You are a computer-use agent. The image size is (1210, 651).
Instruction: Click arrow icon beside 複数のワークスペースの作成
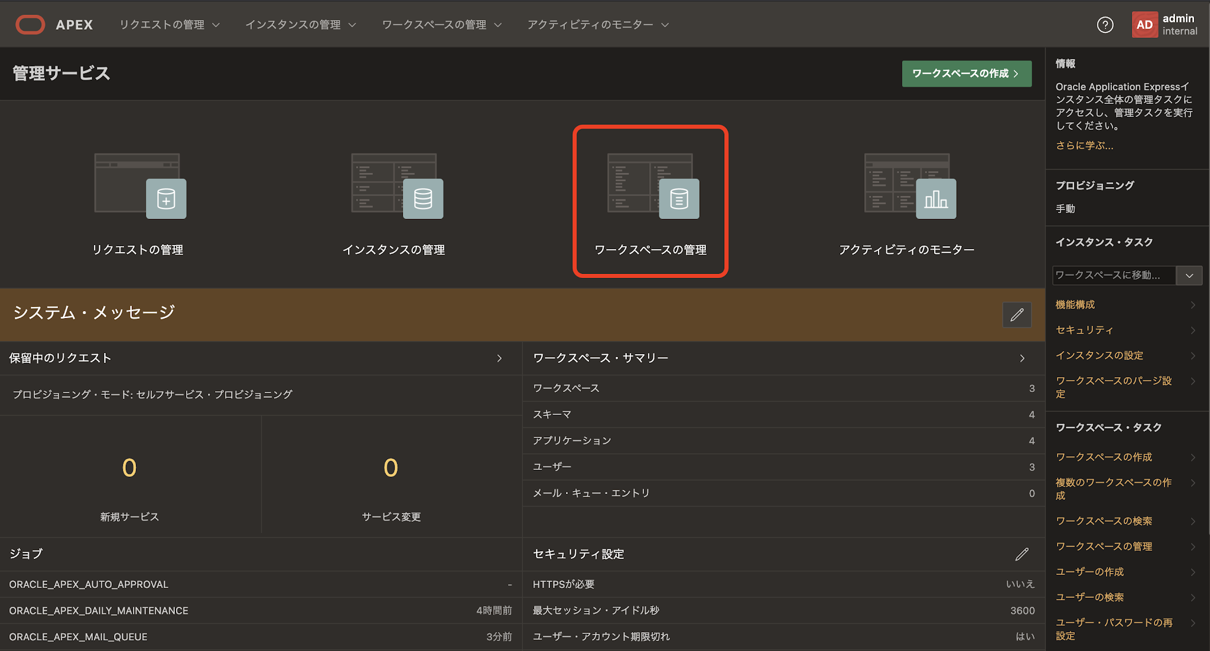click(x=1193, y=483)
